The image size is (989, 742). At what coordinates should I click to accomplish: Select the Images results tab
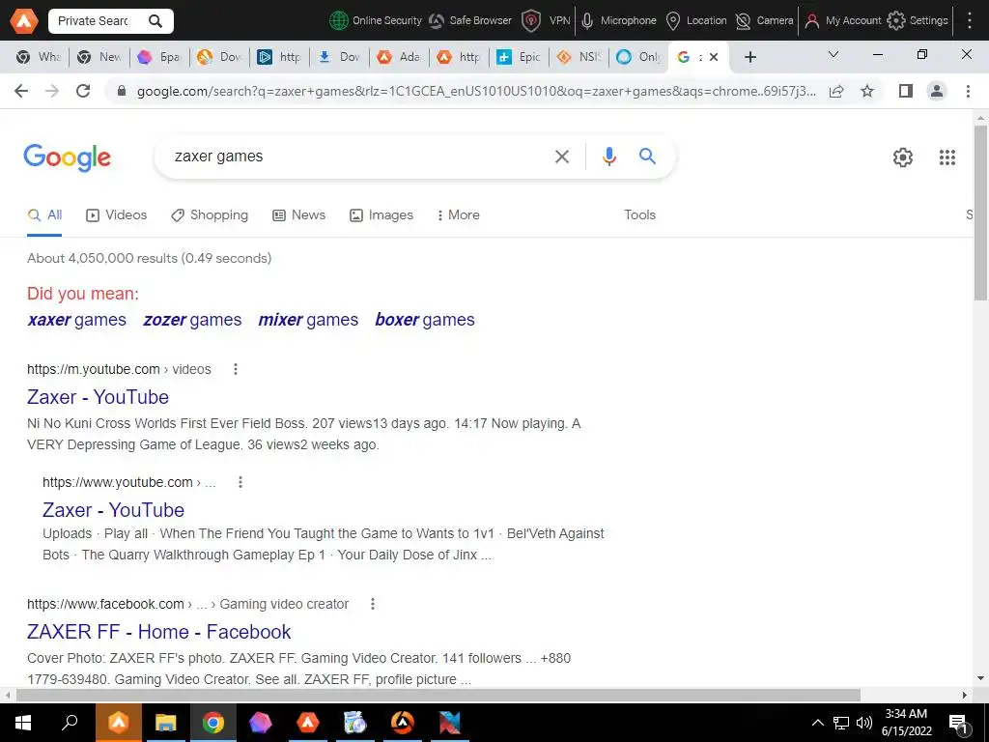pos(381,215)
